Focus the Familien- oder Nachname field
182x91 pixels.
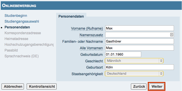point(139,41)
